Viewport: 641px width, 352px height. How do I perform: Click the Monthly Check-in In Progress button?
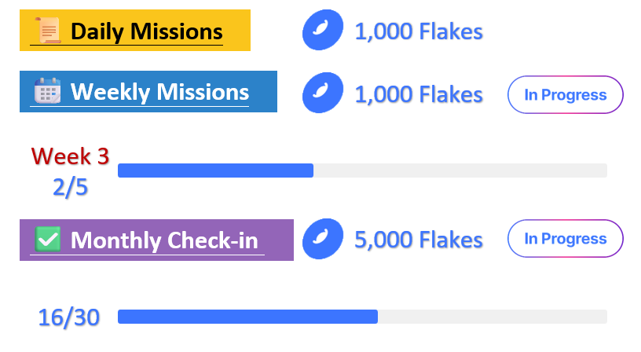click(x=566, y=239)
